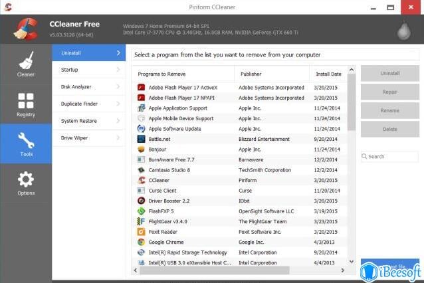Viewport: 424px width, 283px height.
Task: Click Driver Booster 2.2 icon
Action: click(141, 201)
